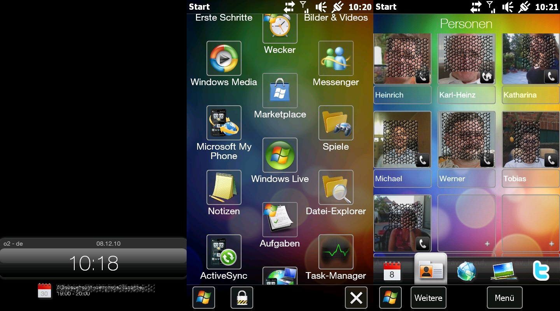Open the Aufgaben tasks icon

280,220
